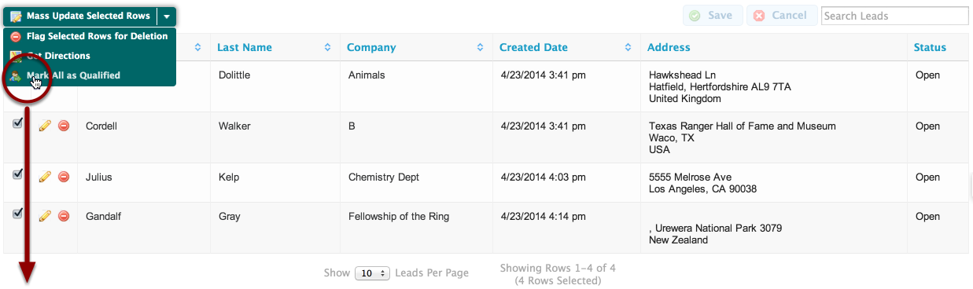Image resolution: width=973 pixels, height=289 pixels.
Task: Click the Urewera National Park address cell
Action: click(774, 228)
